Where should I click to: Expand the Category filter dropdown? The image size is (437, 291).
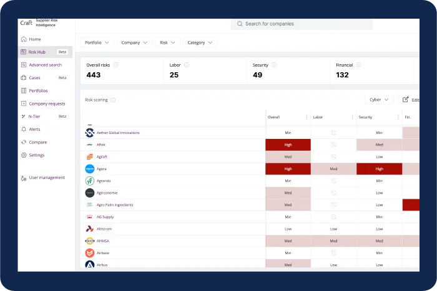(x=200, y=42)
